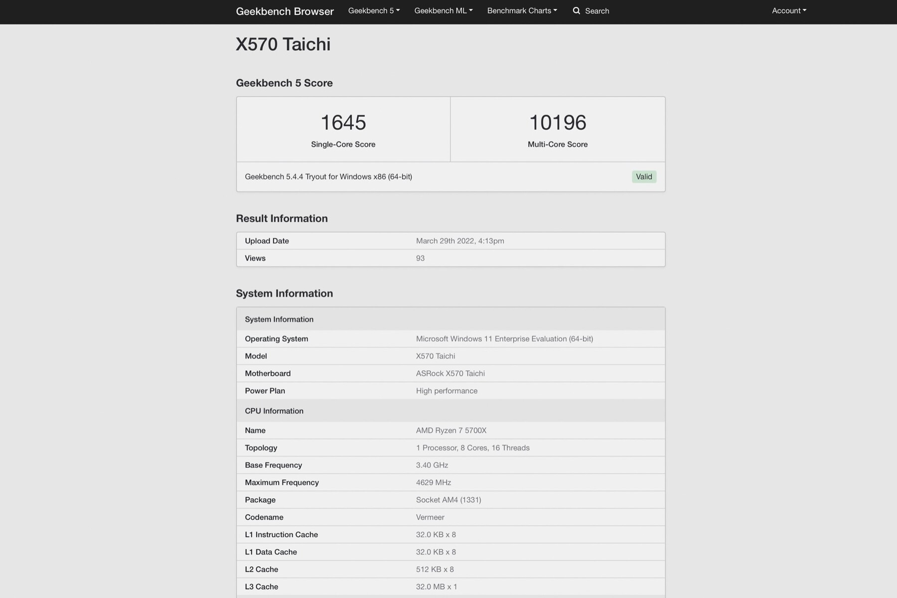Click the green Valid badge
This screenshot has width=897, height=598.
pos(644,177)
